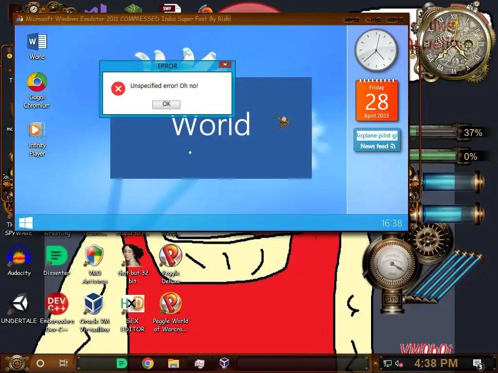Open the VirtualBox cube icon on the taskbar
The width and height of the screenshot is (498, 373).
click(x=225, y=363)
